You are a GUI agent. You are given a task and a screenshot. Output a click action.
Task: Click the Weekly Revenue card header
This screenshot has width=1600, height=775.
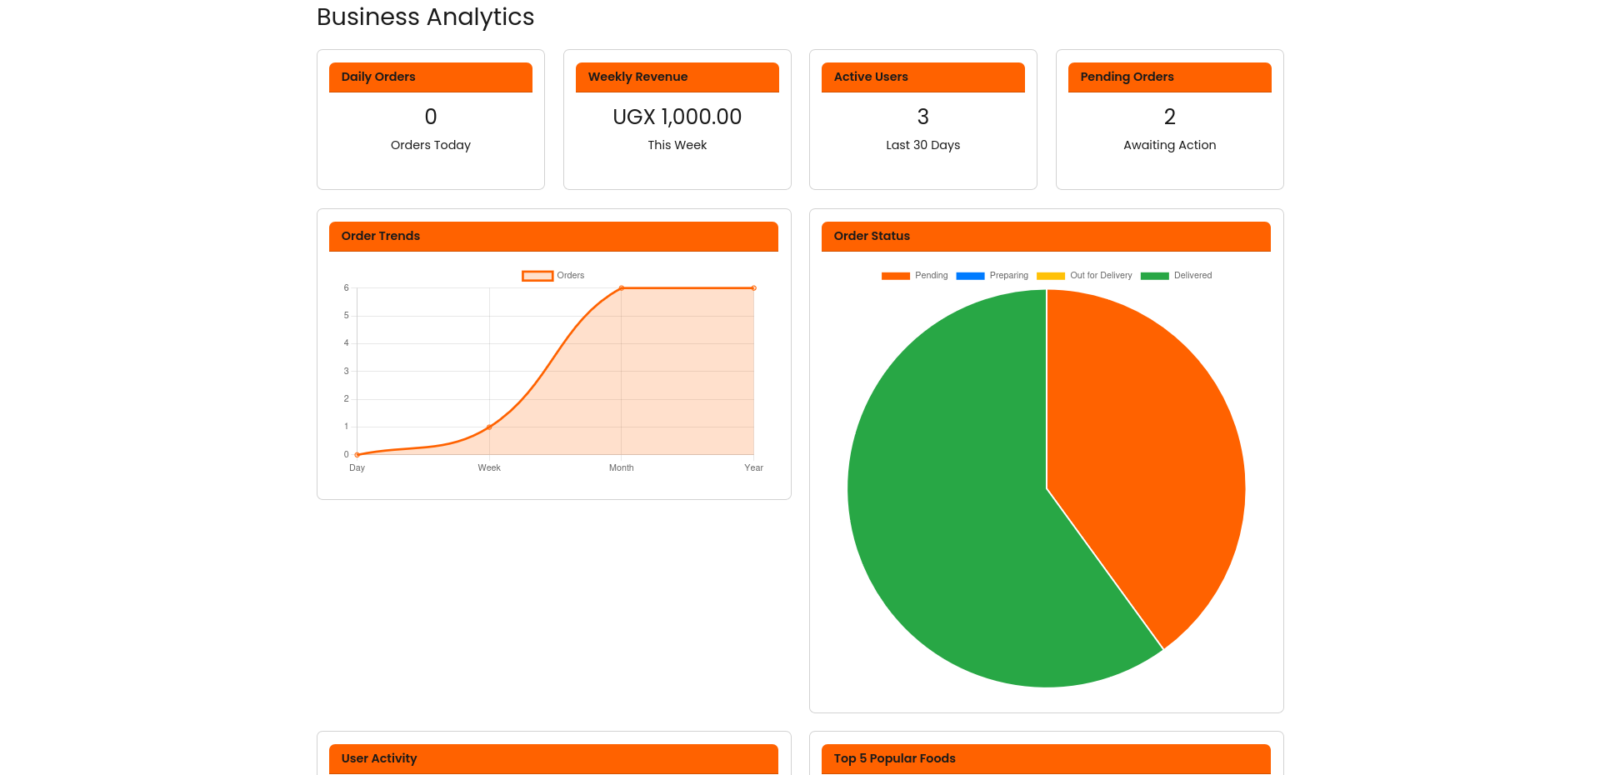[677, 77]
